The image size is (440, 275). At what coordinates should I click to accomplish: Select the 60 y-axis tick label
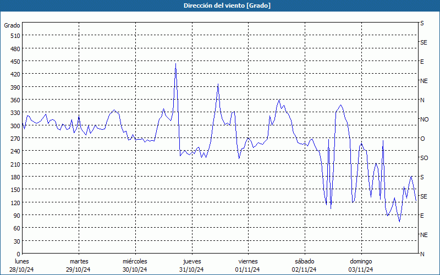[x=17, y=228]
